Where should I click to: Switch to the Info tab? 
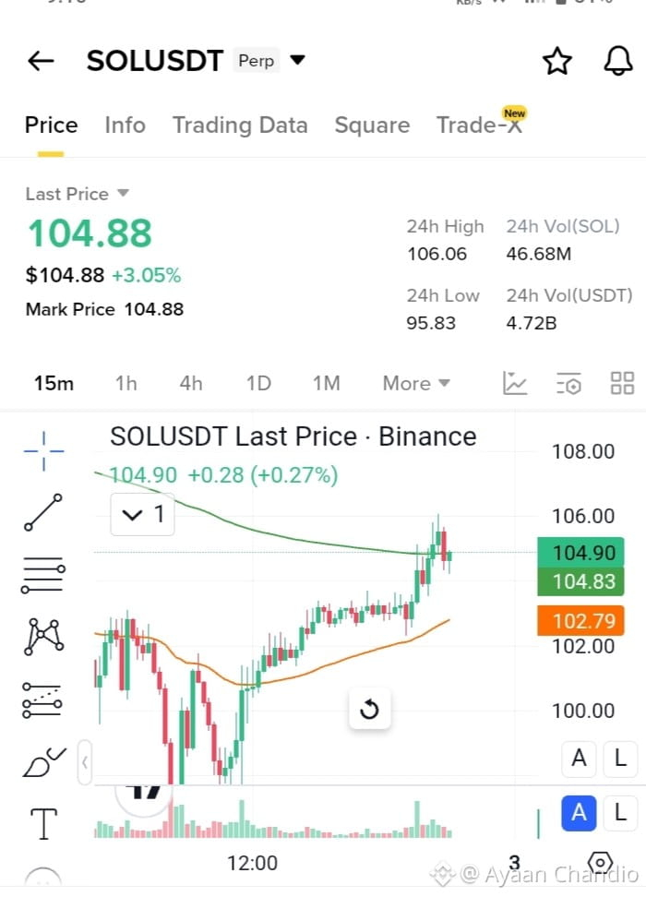pos(125,125)
